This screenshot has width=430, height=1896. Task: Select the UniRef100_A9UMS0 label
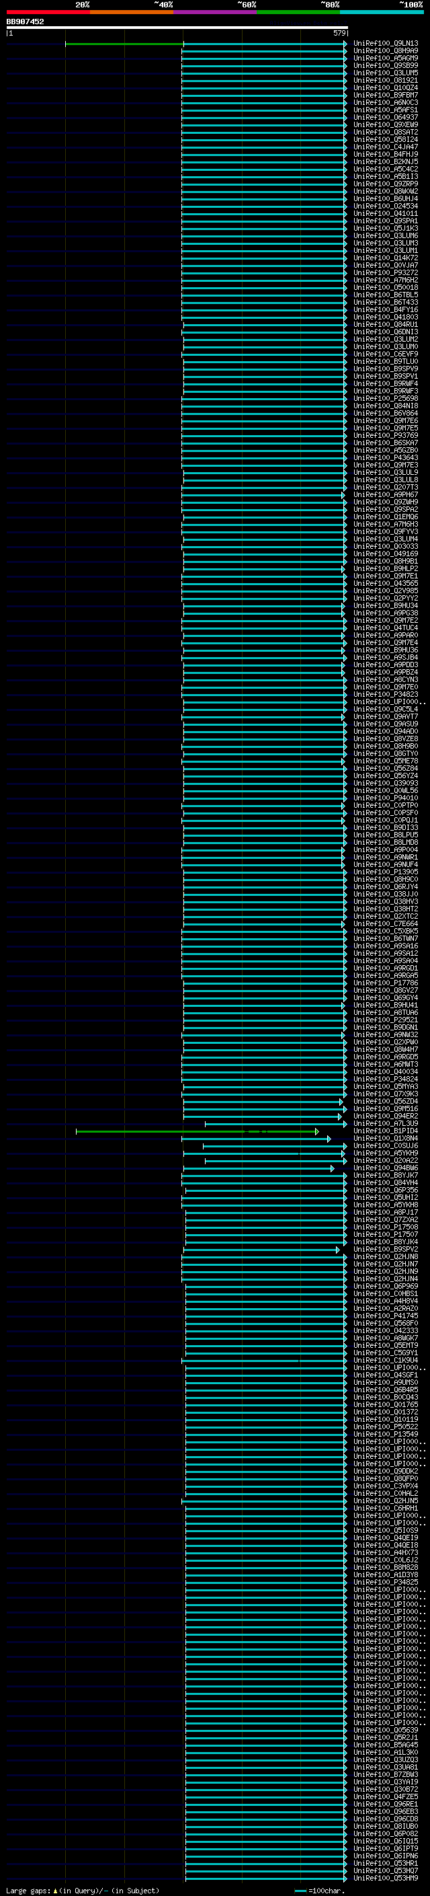[386, 1382]
